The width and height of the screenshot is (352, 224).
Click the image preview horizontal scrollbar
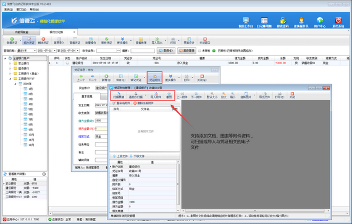point(254,211)
